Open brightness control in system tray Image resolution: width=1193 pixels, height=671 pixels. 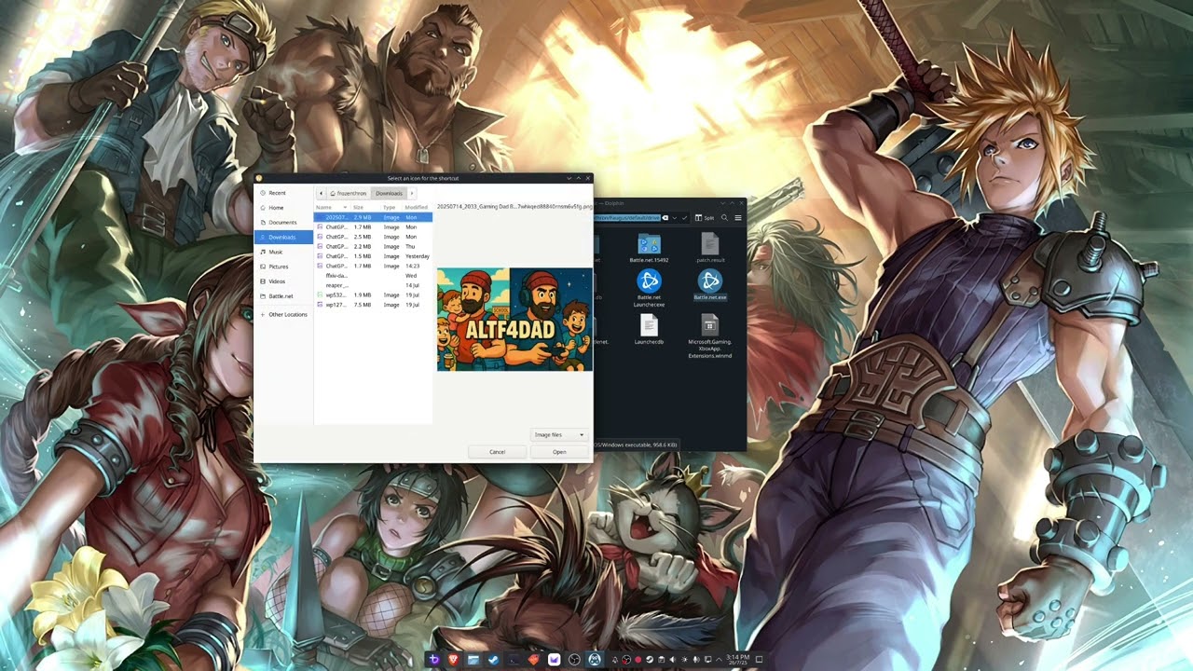coord(685,659)
